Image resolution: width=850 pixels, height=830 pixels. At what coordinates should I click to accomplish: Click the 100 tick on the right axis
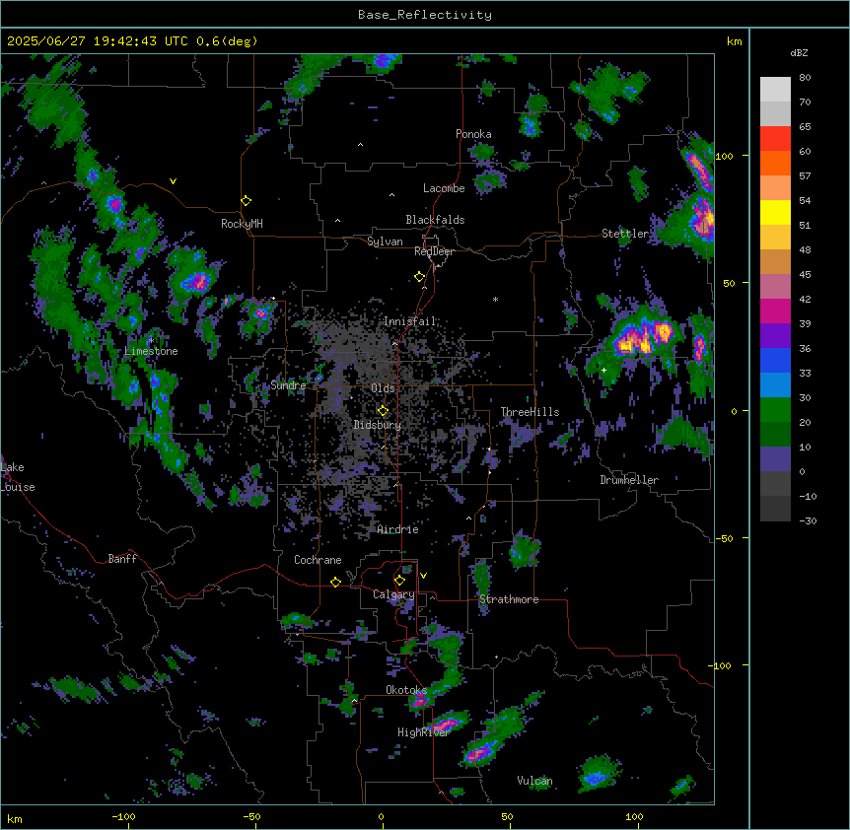pos(724,156)
